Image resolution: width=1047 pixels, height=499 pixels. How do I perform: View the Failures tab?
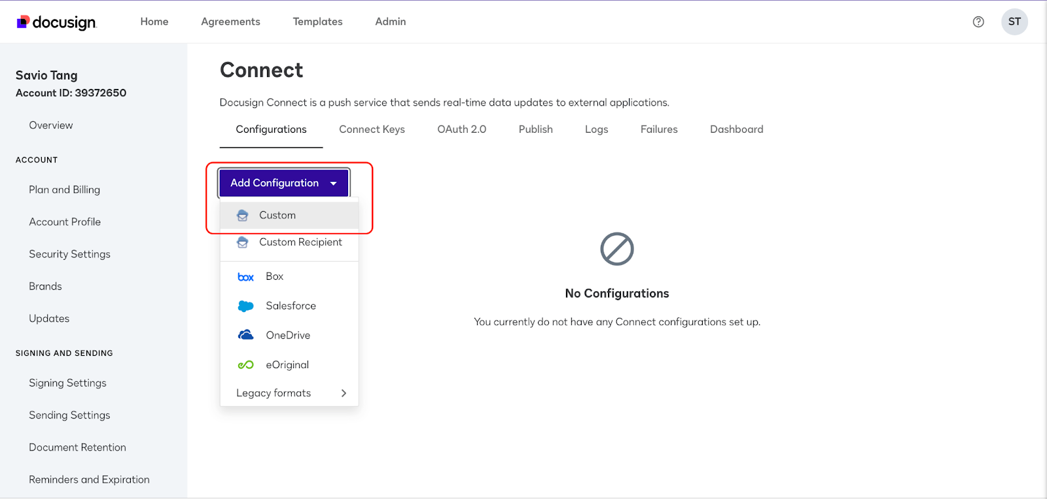pyautogui.click(x=659, y=129)
